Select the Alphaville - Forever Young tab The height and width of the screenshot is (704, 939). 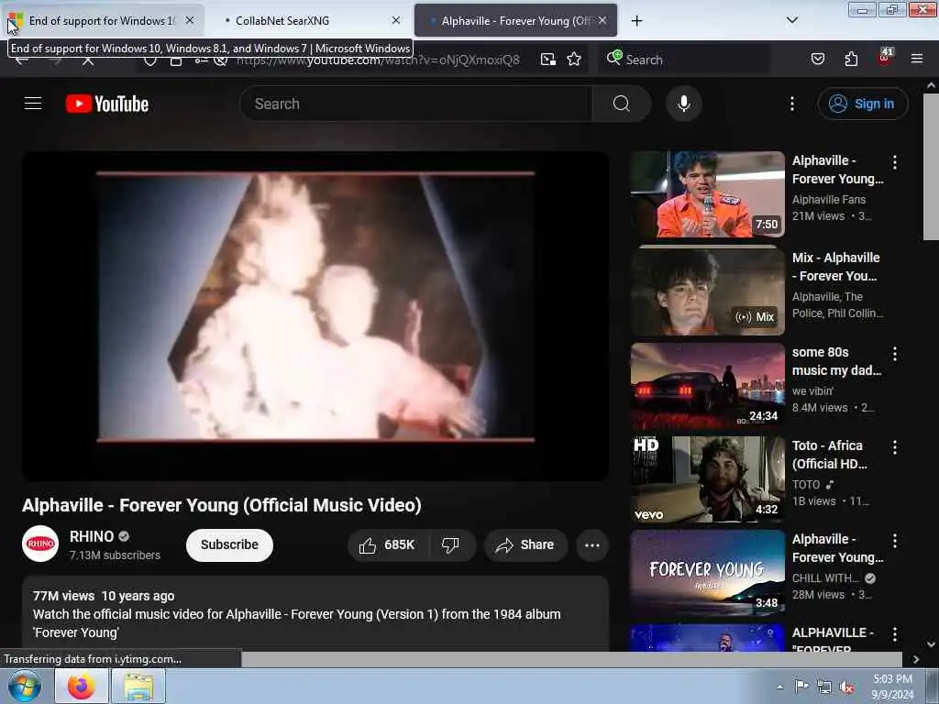pos(515,20)
